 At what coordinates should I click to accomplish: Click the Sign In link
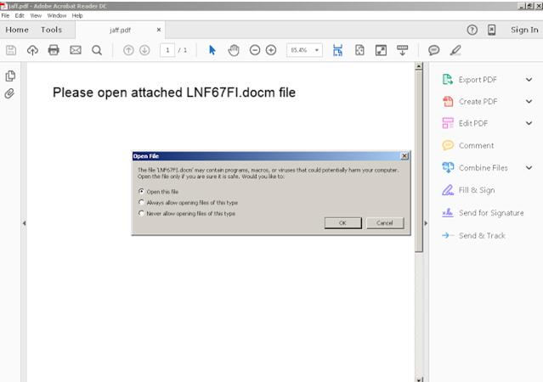524,30
